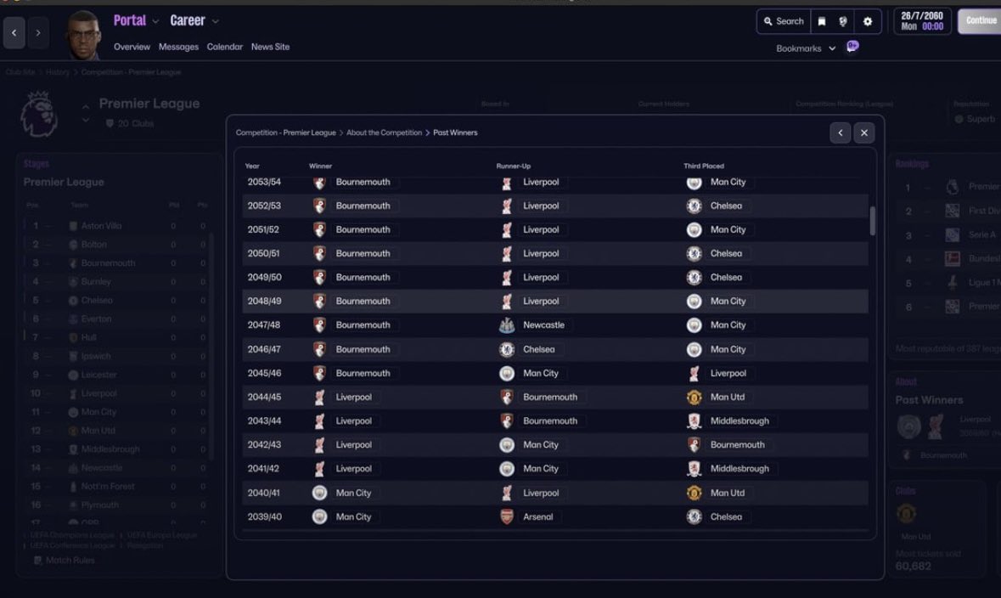Click the dialog back arrow button
Image resolution: width=1001 pixels, height=598 pixels.
tap(841, 133)
